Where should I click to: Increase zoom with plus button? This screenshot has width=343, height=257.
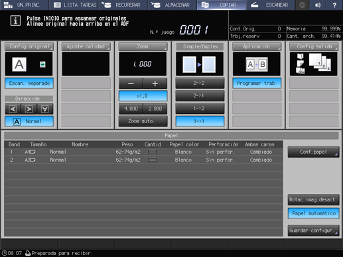point(155,83)
